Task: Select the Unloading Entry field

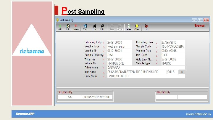Action: pos(120,42)
